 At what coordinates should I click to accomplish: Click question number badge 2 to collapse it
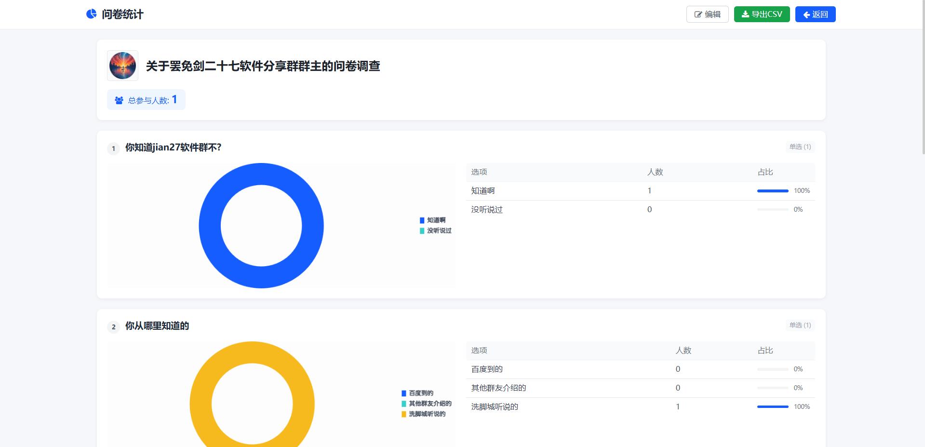pos(113,327)
